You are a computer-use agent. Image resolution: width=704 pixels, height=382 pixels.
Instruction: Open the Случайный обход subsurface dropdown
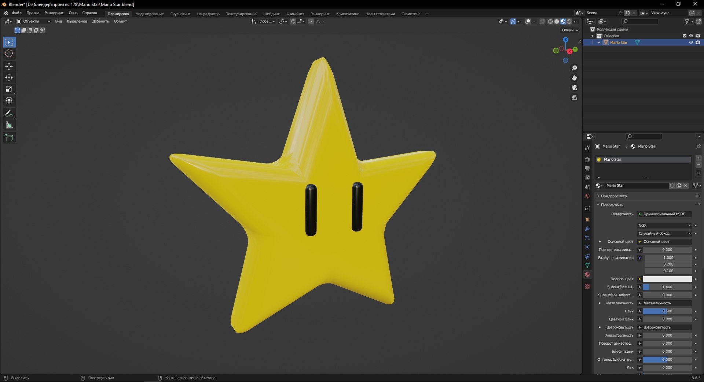(664, 233)
